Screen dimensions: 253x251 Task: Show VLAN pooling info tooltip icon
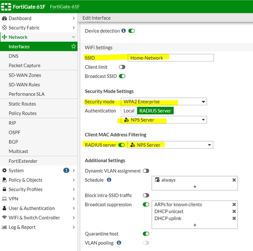click(119, 242)
